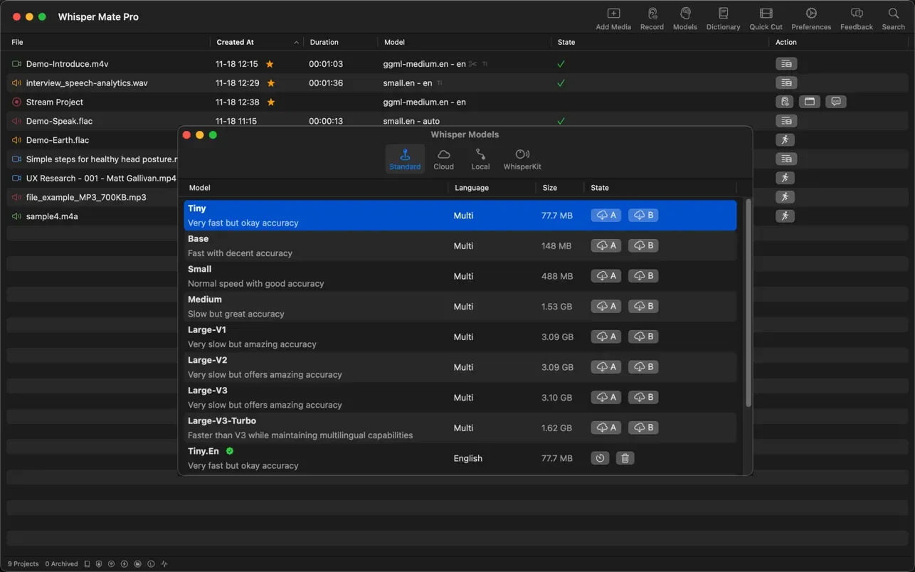Click the Feedback toolbar icon
Image resolution: width=915 pixels, height=572 pixels.
pos(856,18)
